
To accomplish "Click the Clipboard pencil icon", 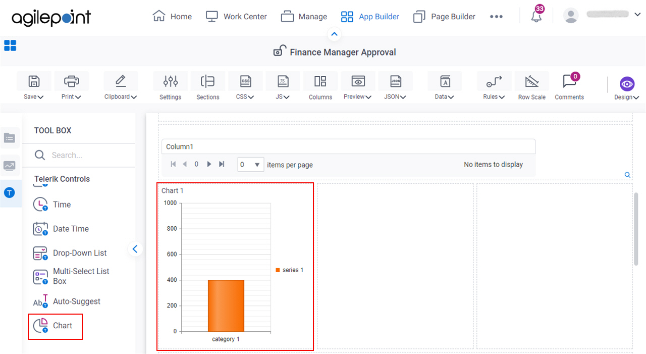I will 121,81.
